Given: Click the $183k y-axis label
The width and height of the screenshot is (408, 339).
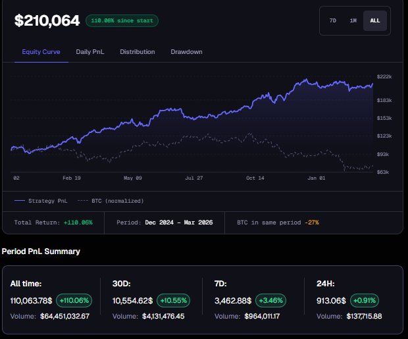Looking at the screenshot, I should 384,100.
